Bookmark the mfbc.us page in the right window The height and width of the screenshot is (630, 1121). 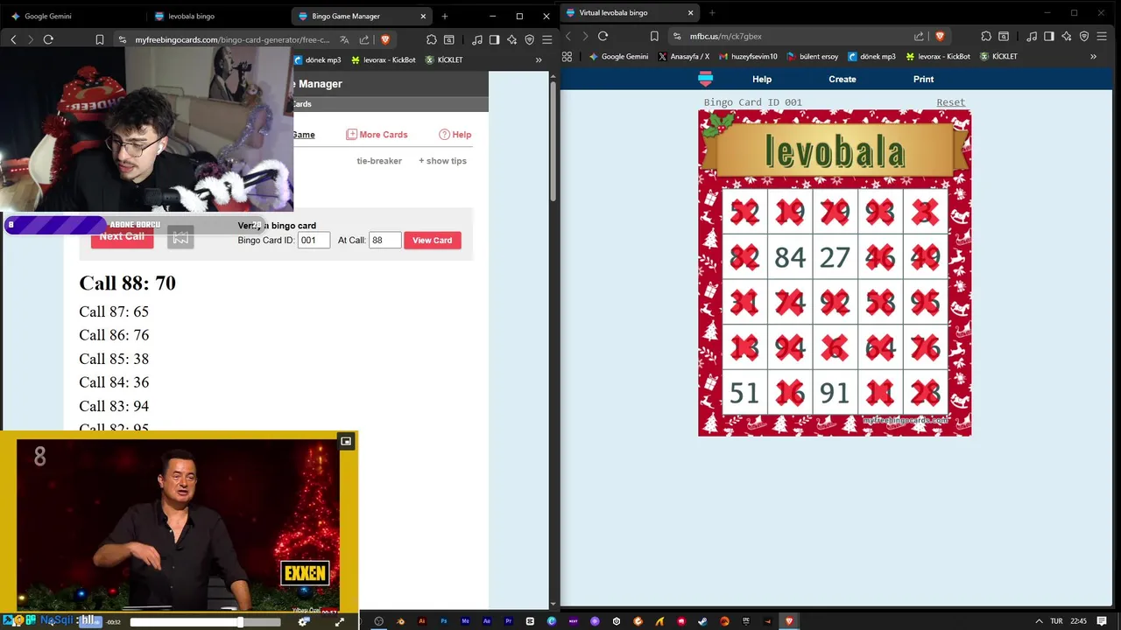click(654, 36)
